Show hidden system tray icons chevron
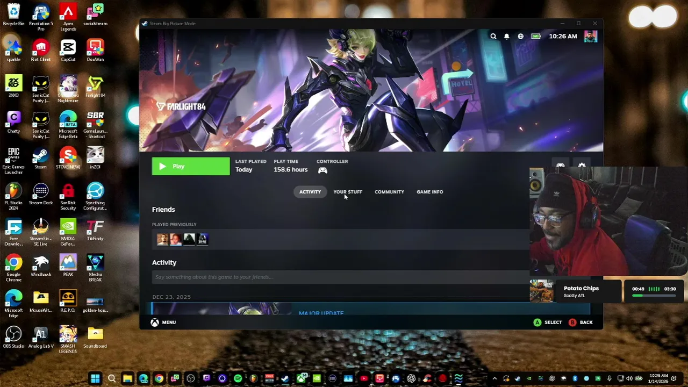Image resolution: width=688 pixels, height=387 pixels. [494, 379]
